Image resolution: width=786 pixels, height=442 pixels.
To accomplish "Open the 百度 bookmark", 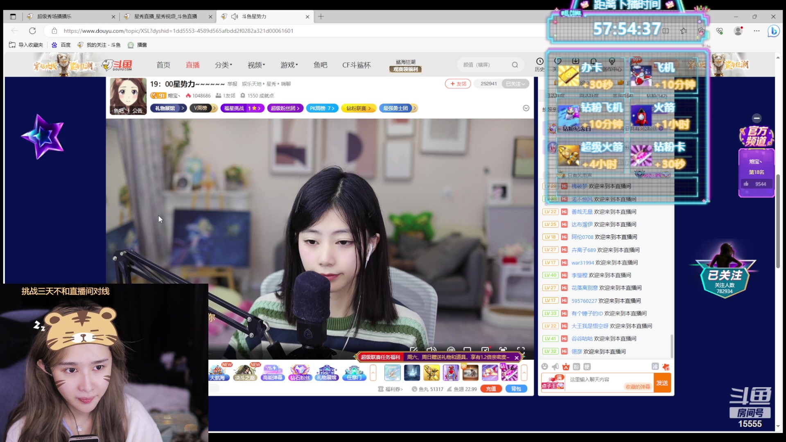I will click(x=61, y=45).
